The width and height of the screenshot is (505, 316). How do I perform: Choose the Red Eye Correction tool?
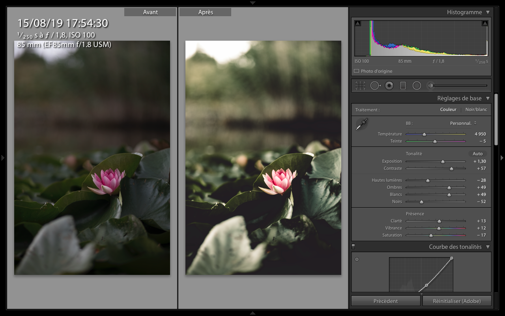389,85
